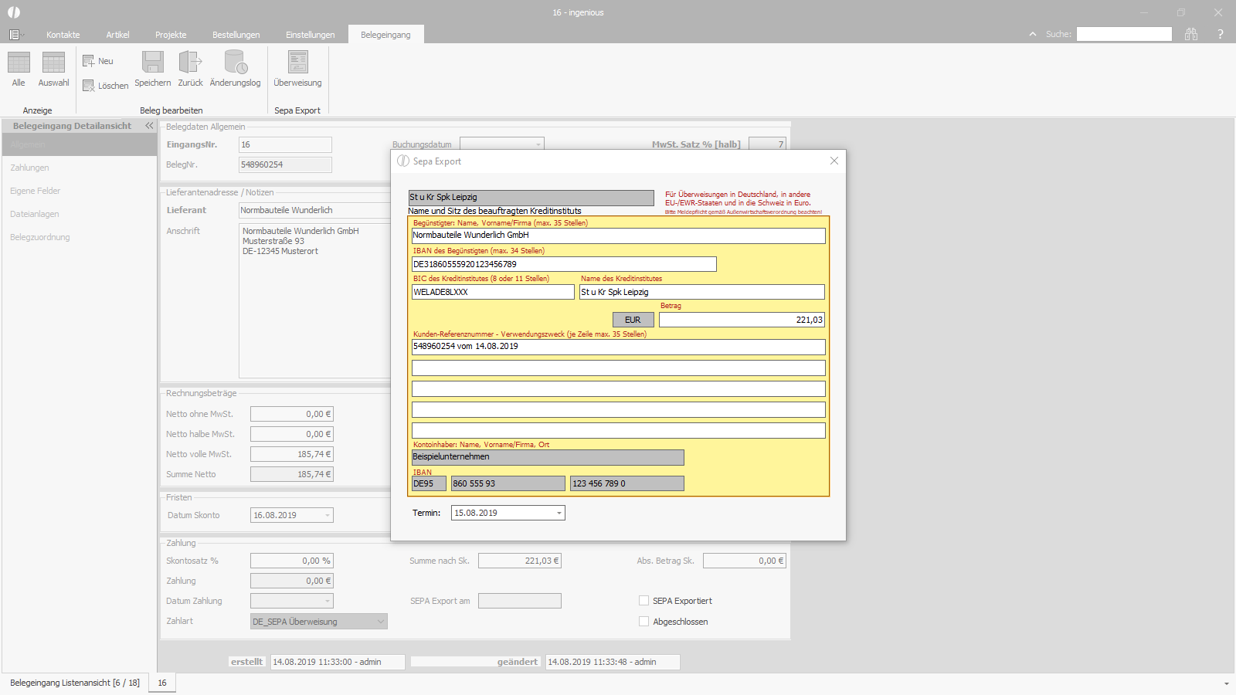Tick the Abgeschlossen checkbox
Viewport: 1236px width, 695px height.
pyautogui.click(x=643, y=621)
